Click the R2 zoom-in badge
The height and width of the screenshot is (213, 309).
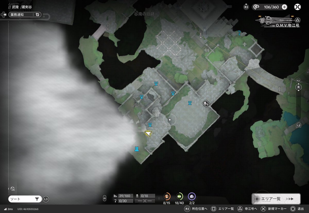(298, 81)
